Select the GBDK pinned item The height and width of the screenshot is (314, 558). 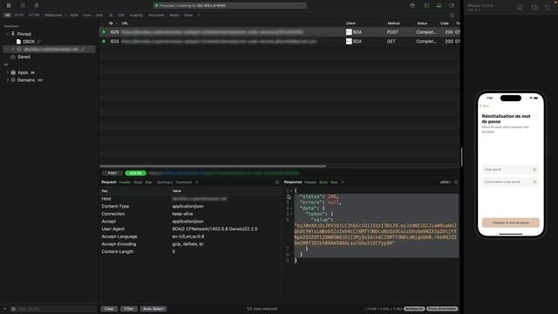[x=29, y=42]
